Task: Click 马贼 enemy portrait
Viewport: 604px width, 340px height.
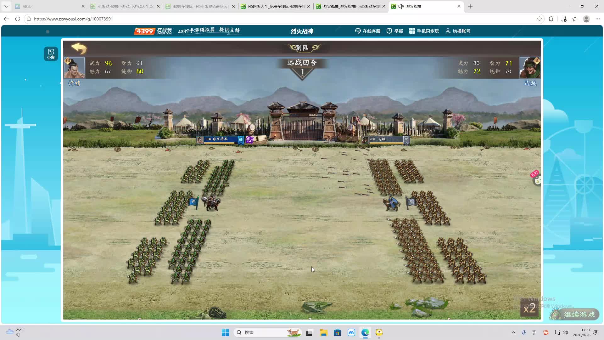Action: tap(530, 67)
